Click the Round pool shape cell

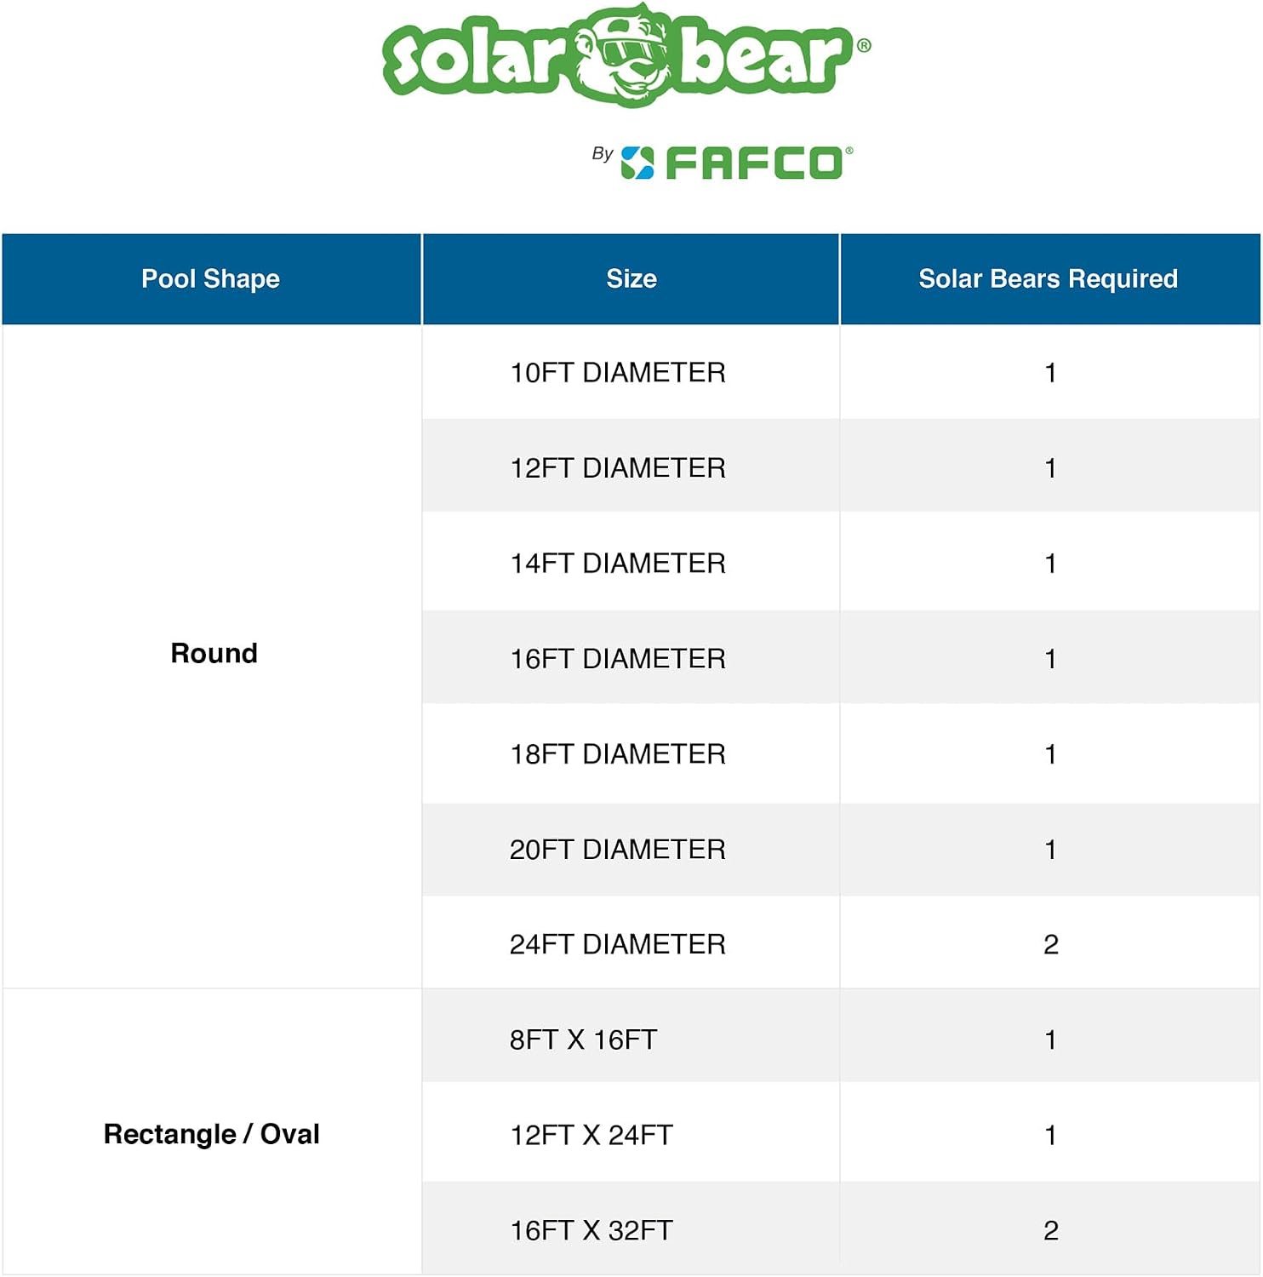click(212, 656)
